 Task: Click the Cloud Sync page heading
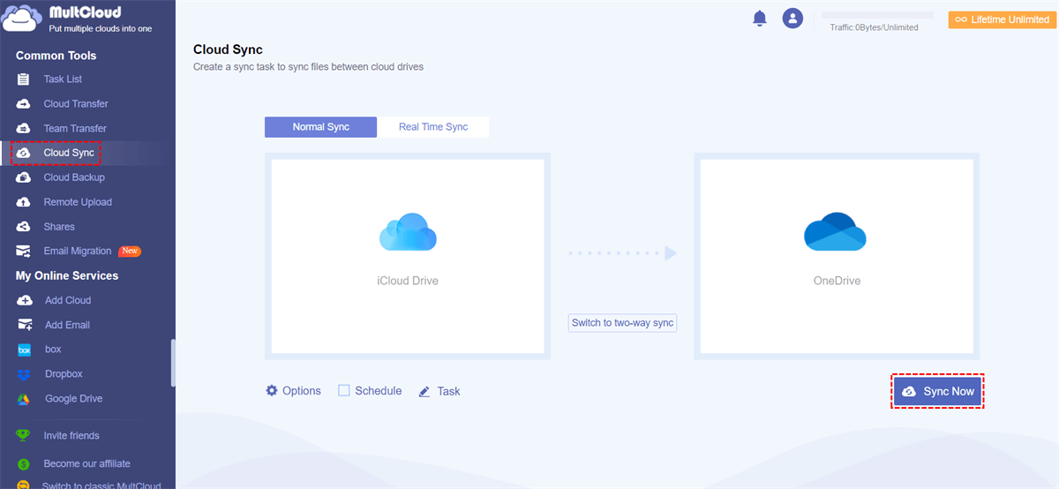(228, 49)
